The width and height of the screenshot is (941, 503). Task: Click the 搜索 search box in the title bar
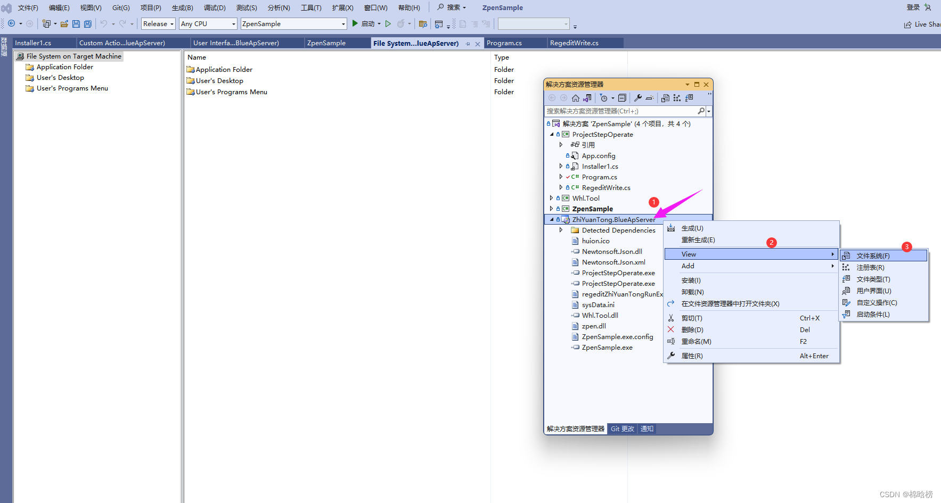tap(452, 7)
